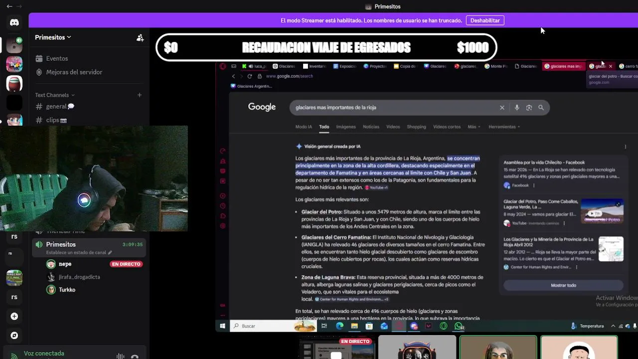Open Discover servers compass icon
Image resolution: width=638 pixels, height=359 pixels.
point(14,336)
